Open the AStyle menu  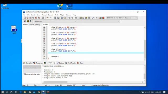62,15
